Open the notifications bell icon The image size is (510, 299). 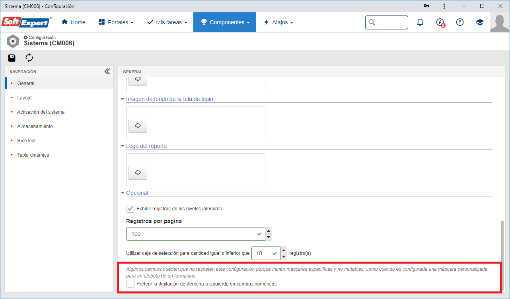pos(420,23)
